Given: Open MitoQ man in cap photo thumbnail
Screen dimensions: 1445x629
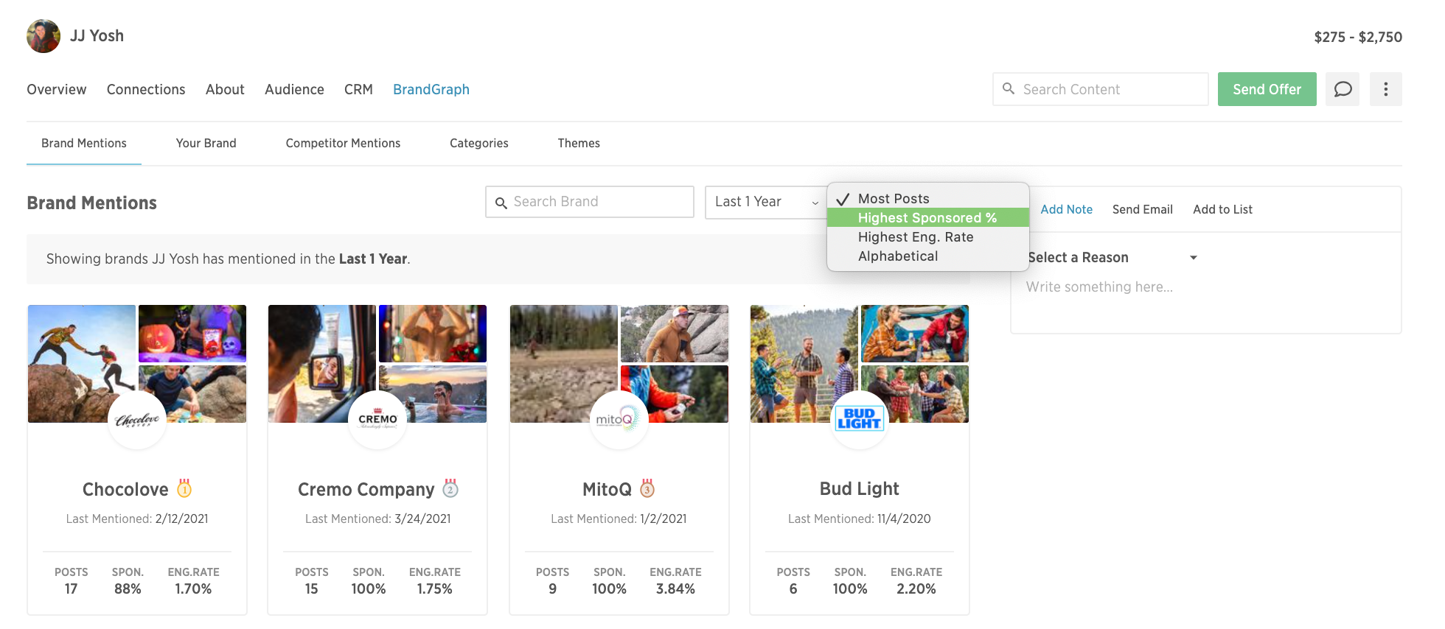Looking at the screenshot, I should coord(675,334).
